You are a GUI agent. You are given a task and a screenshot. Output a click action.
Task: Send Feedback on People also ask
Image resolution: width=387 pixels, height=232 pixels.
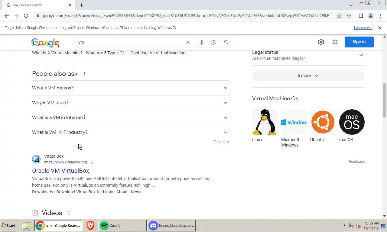[x=221, y=142]
